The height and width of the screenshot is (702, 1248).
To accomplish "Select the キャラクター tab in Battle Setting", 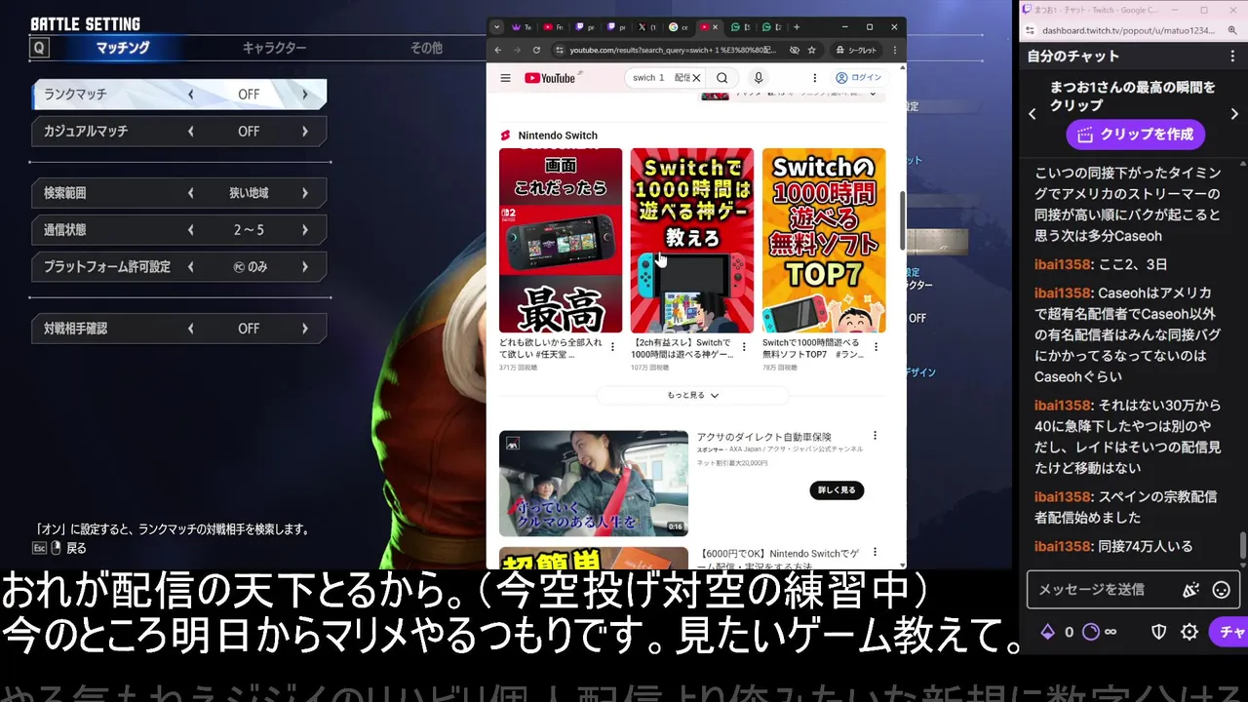I will click(x=274, y=48).
